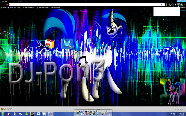
Task: Open Microsoft Word from the taskbar
Action: tap(38, 114)
